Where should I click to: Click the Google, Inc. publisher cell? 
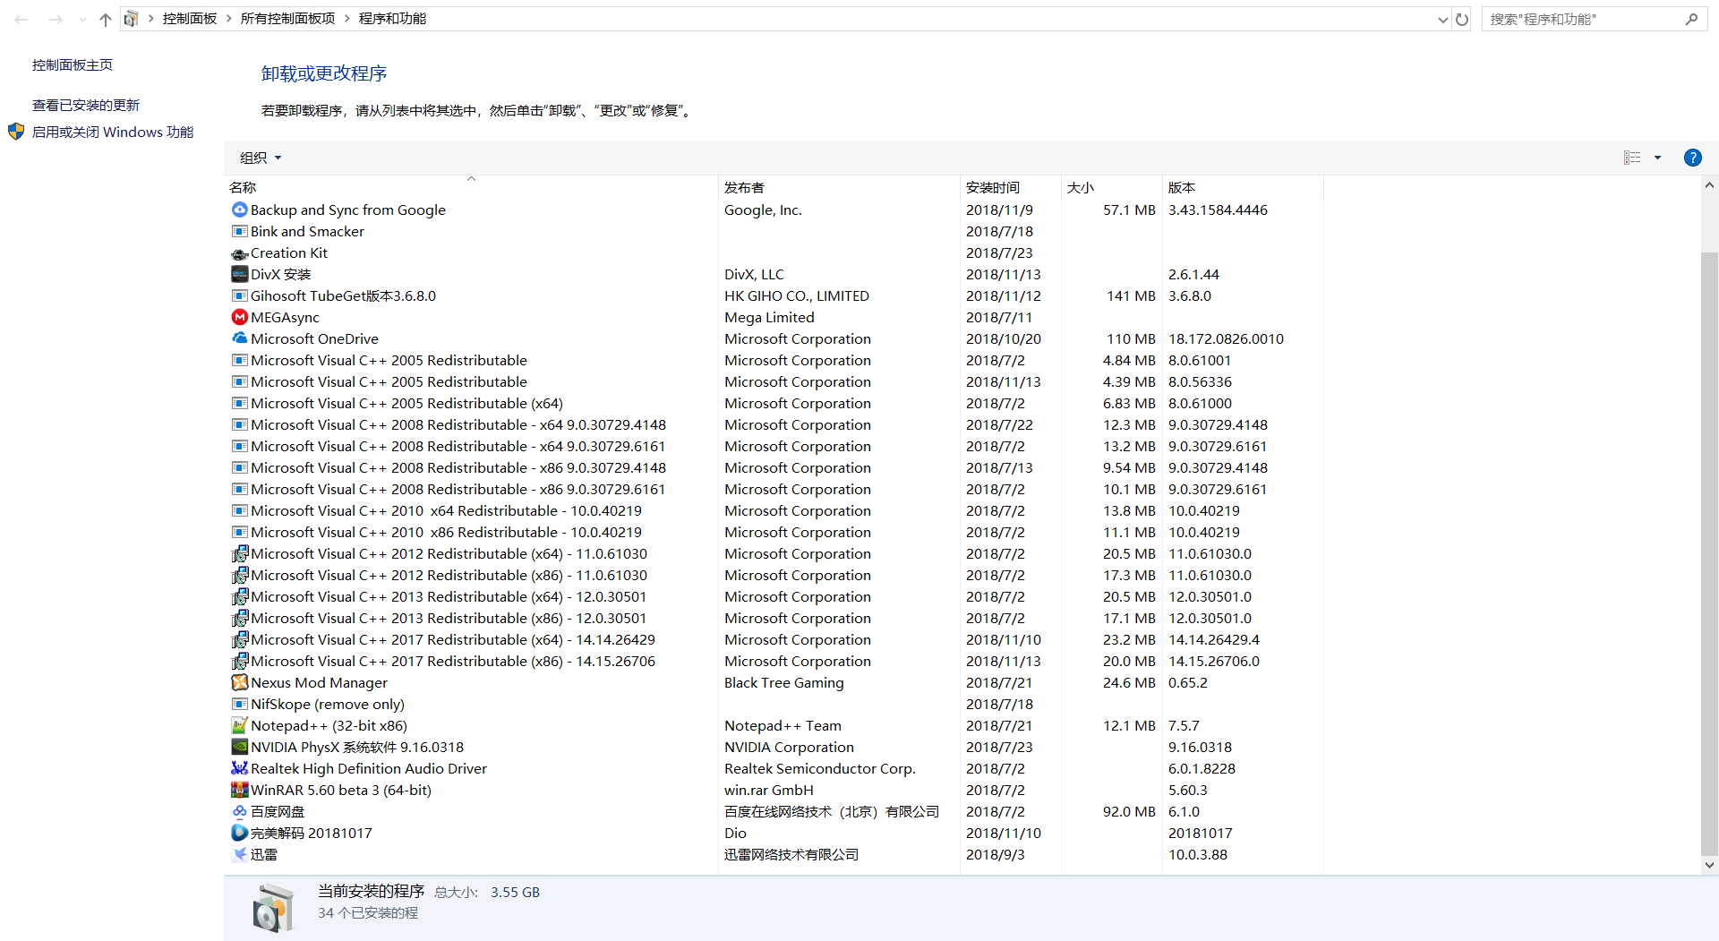click(x=763, y=210)
